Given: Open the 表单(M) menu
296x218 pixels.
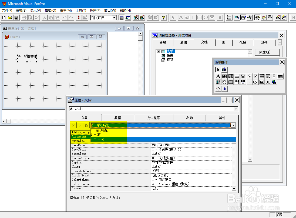Looking at the screenshot, I should point(66,10).
